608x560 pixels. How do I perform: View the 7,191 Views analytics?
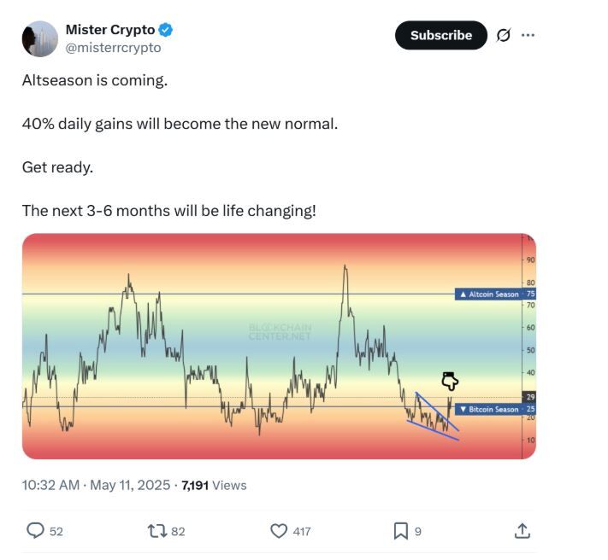click(214, 485)
